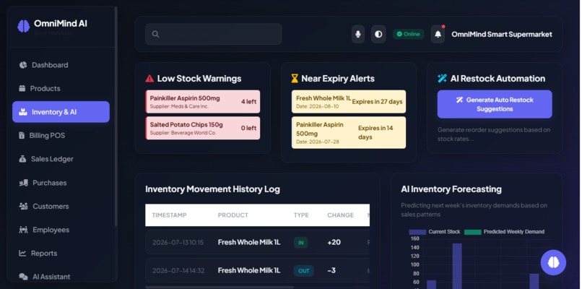
Task: Open Fresh Whole Milk 1L expiry alert
Action: (x=349, y=102)
